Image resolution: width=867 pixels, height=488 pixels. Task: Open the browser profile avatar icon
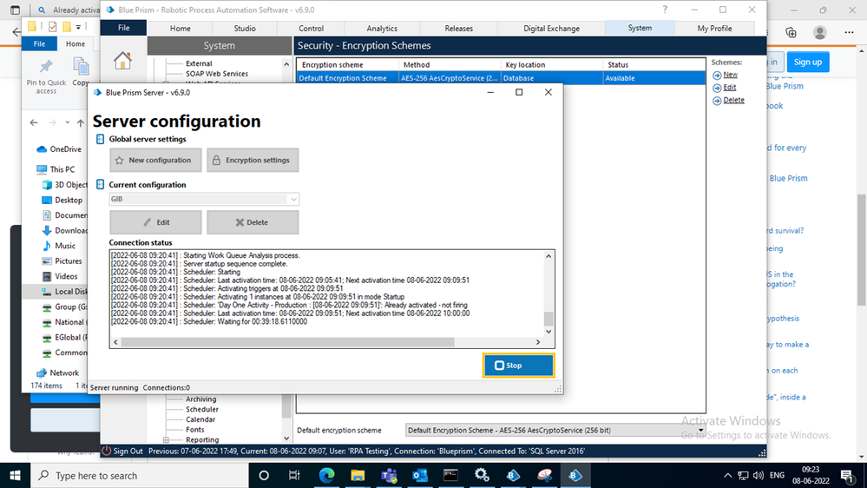coord(819,33)
